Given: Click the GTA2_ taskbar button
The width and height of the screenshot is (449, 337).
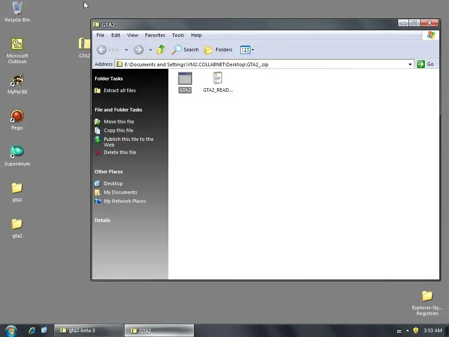Looking at the screenshot, I should point(159,330).
